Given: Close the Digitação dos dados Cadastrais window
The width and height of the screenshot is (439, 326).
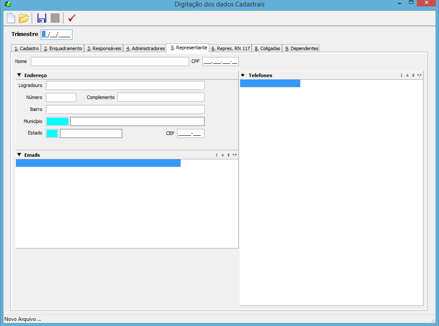Looking at the screenshot, I should [427, 3].
